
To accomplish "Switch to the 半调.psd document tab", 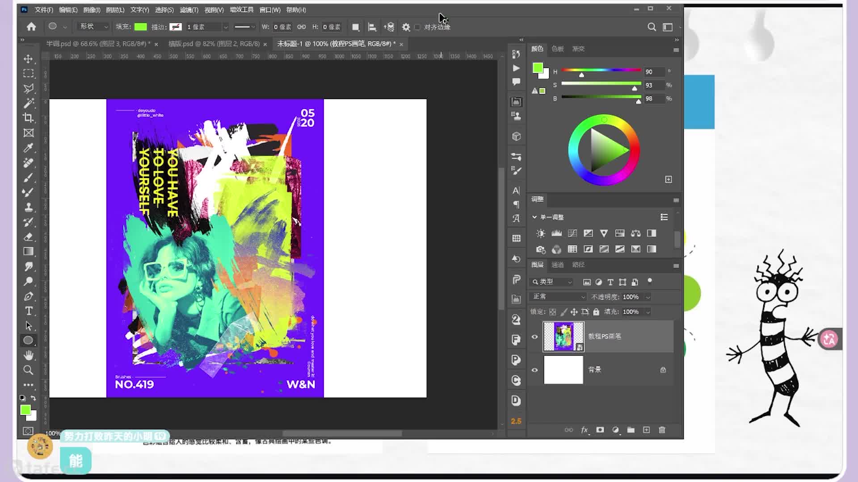I will click(98, 44).
